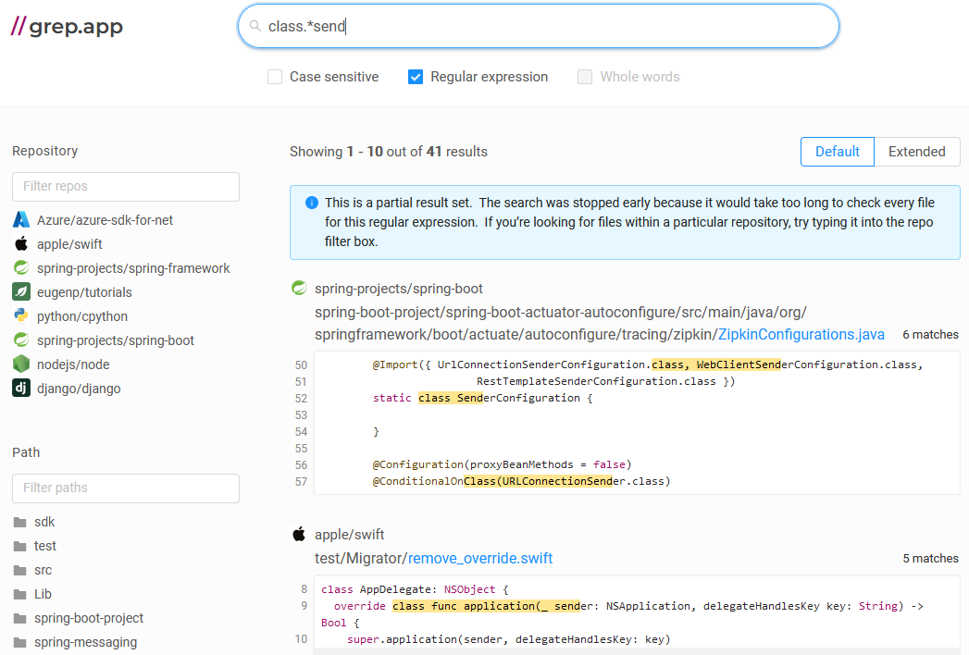Click the Node.js hexagon icon
969x655 pixels.
coord(21,364)
